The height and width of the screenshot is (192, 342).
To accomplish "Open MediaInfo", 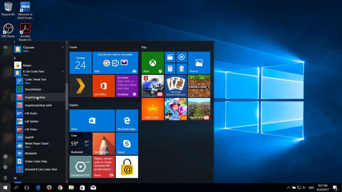I will pyautogui.click(x=38, y=153).
